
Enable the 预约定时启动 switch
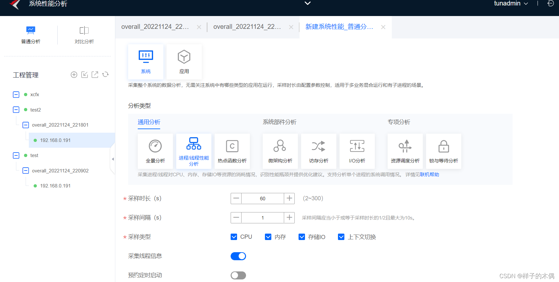238,275
